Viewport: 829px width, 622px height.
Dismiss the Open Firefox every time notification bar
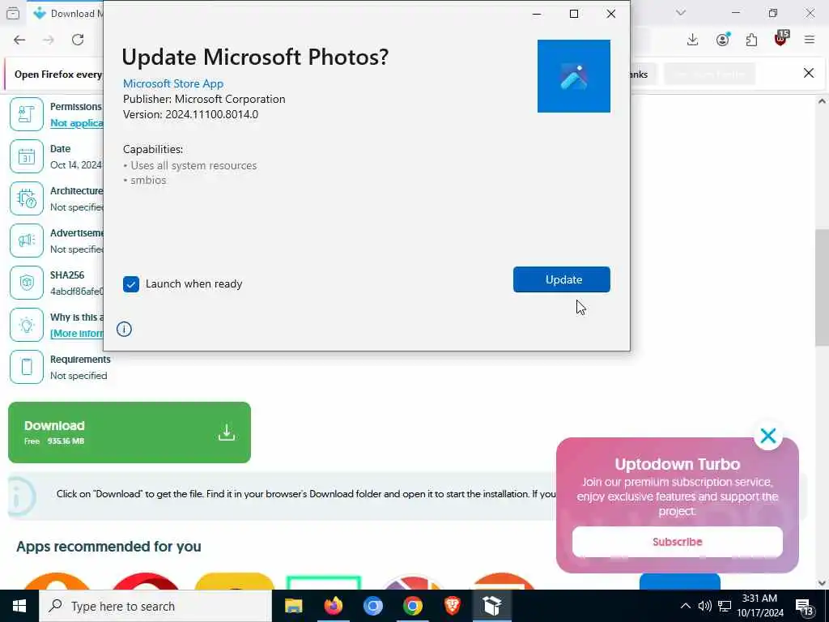(809, 73)
